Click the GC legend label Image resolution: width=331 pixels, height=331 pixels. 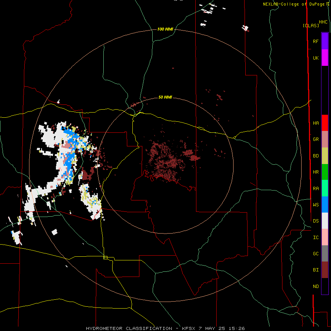click(316, 254)
